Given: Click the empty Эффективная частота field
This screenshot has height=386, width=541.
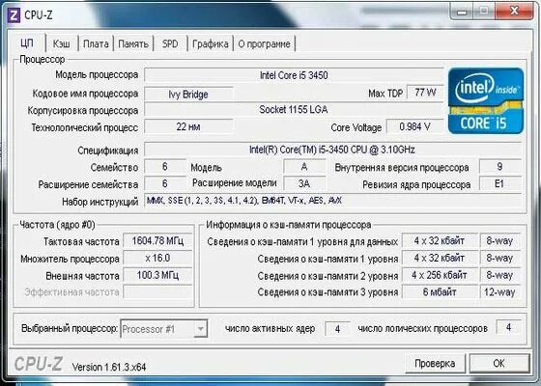Looking at the screenshot, I should click(157, 291).
